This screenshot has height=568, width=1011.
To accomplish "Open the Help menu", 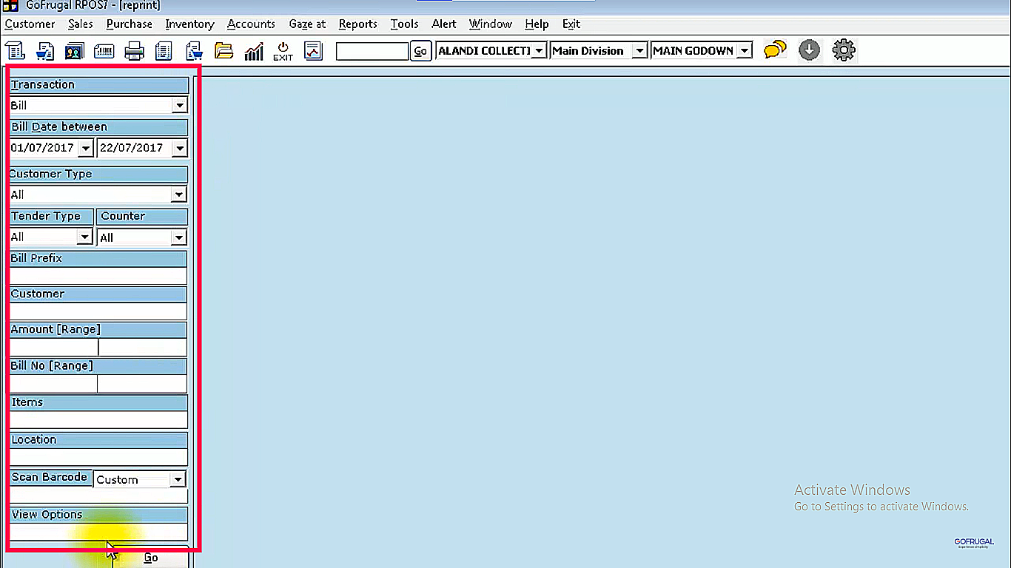I will click(537, 24).
